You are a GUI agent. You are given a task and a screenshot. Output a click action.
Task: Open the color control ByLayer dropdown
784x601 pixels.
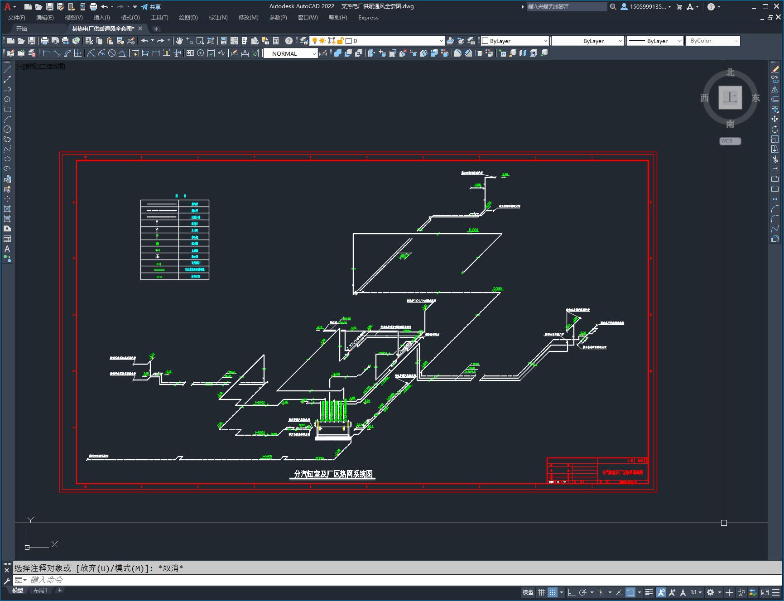(x=515, y=41)
